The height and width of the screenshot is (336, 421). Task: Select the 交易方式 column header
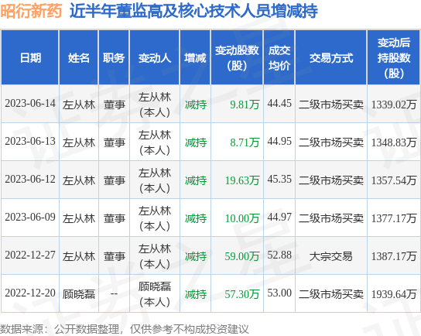click(x=331, y=58)
